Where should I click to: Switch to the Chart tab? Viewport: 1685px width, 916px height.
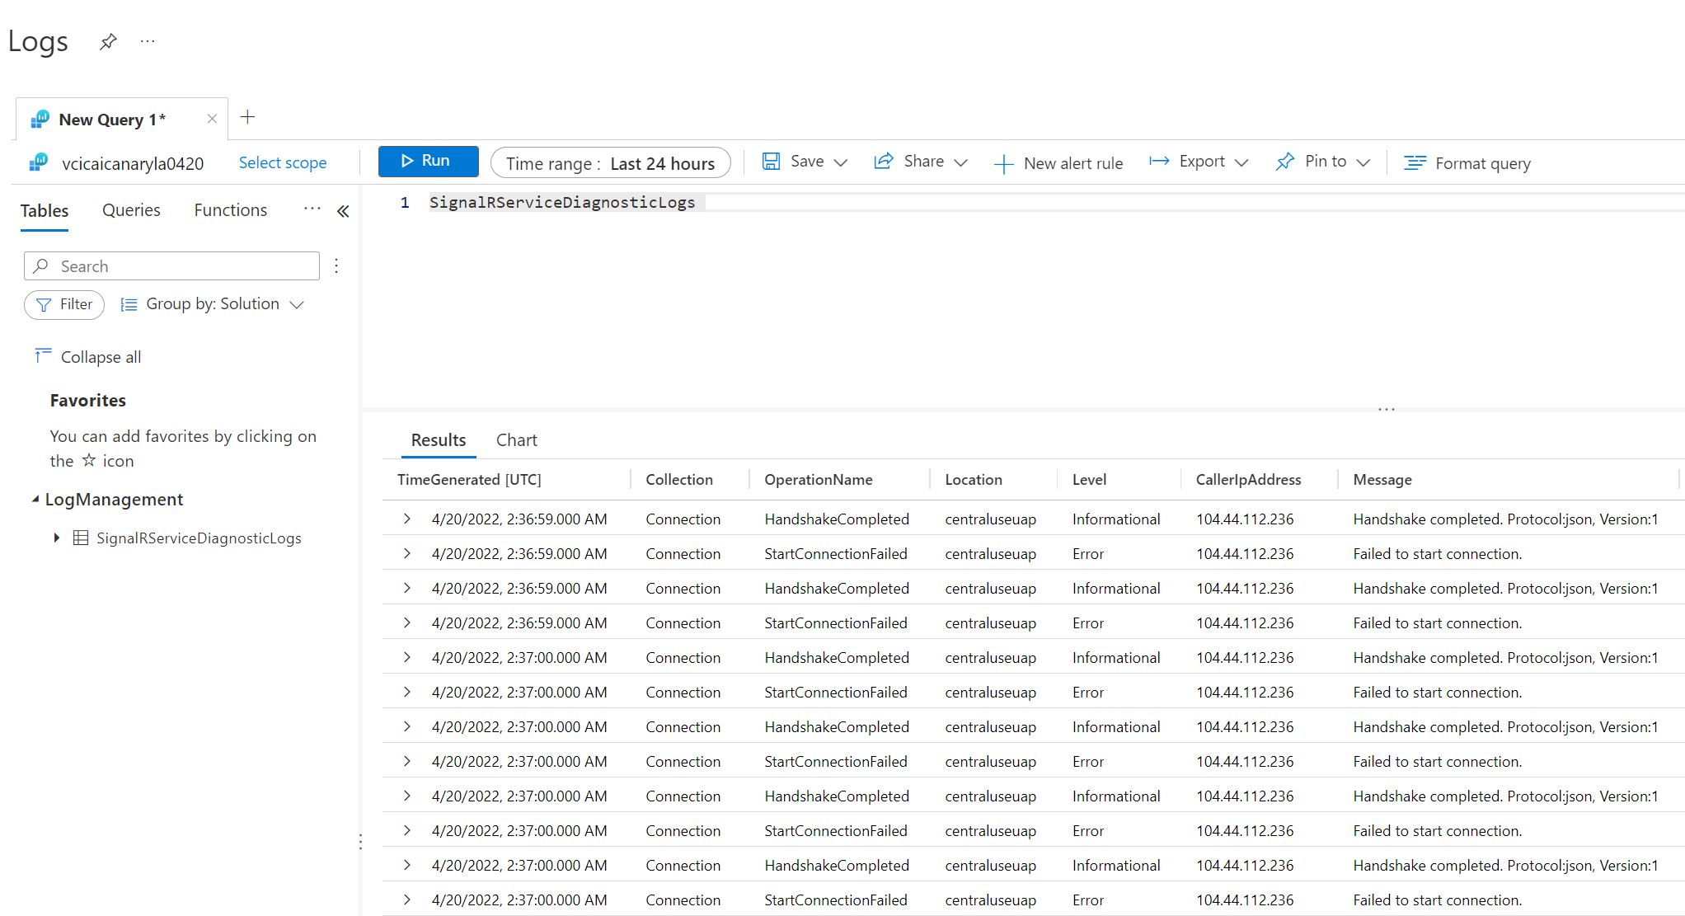point(516,439)
